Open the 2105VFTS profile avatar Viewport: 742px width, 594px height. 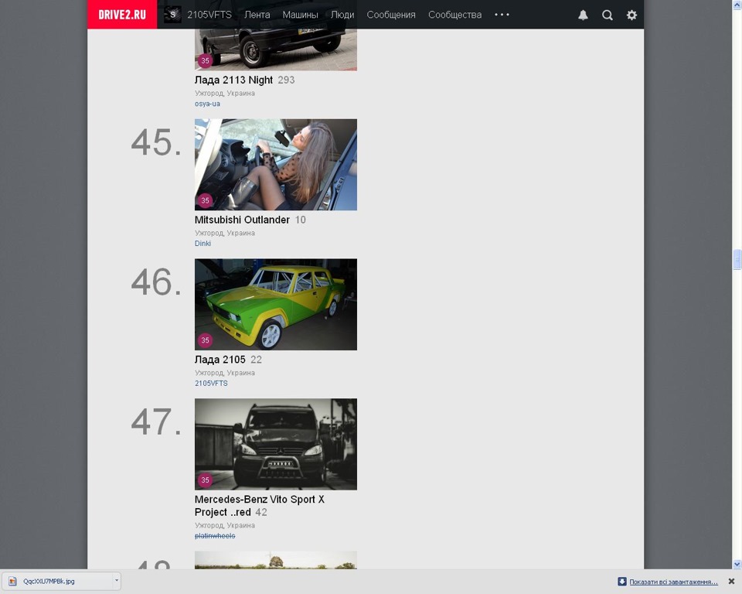172,15
